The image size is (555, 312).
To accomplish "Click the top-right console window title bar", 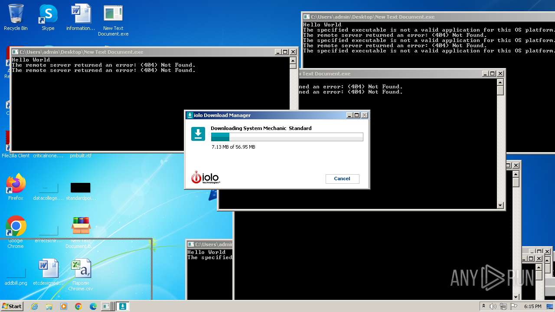I will point(428,16).
